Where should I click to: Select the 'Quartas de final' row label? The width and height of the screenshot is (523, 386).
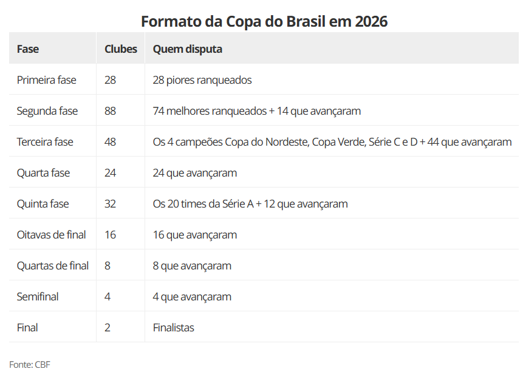pos(53,266)
